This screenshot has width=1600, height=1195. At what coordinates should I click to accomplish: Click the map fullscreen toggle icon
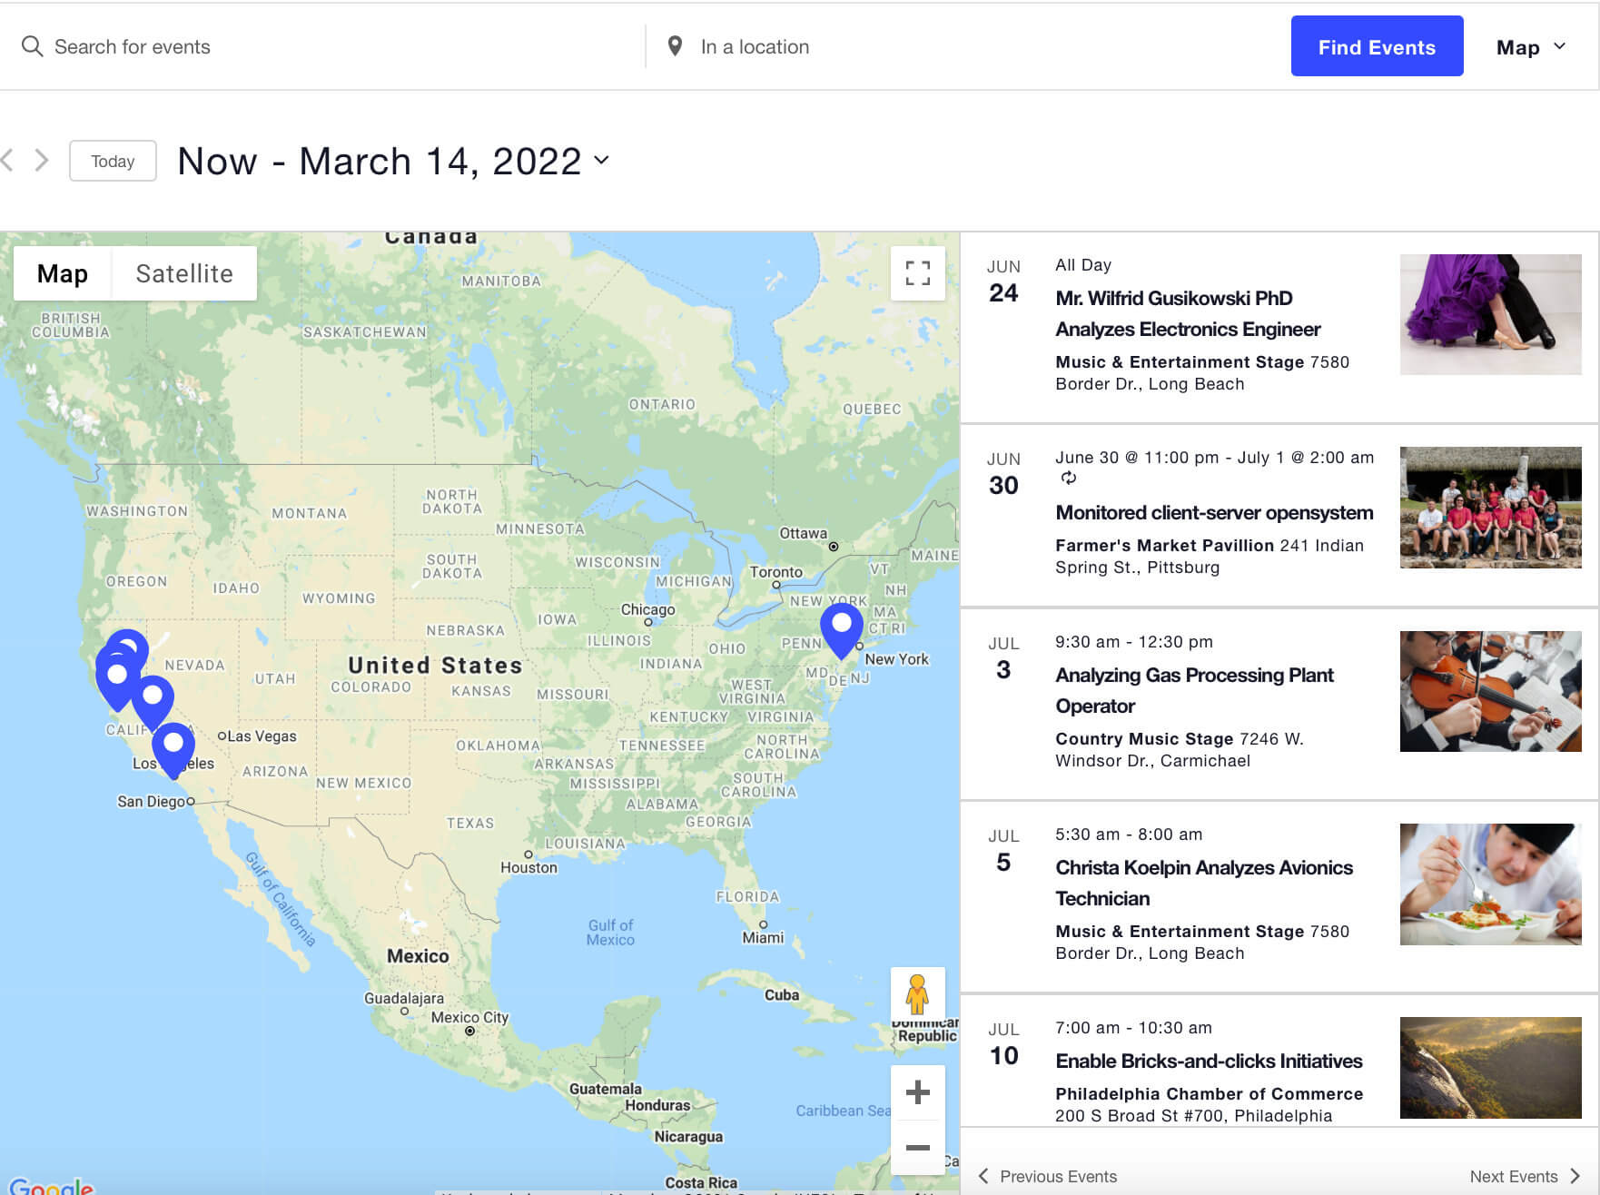(917, 273)
